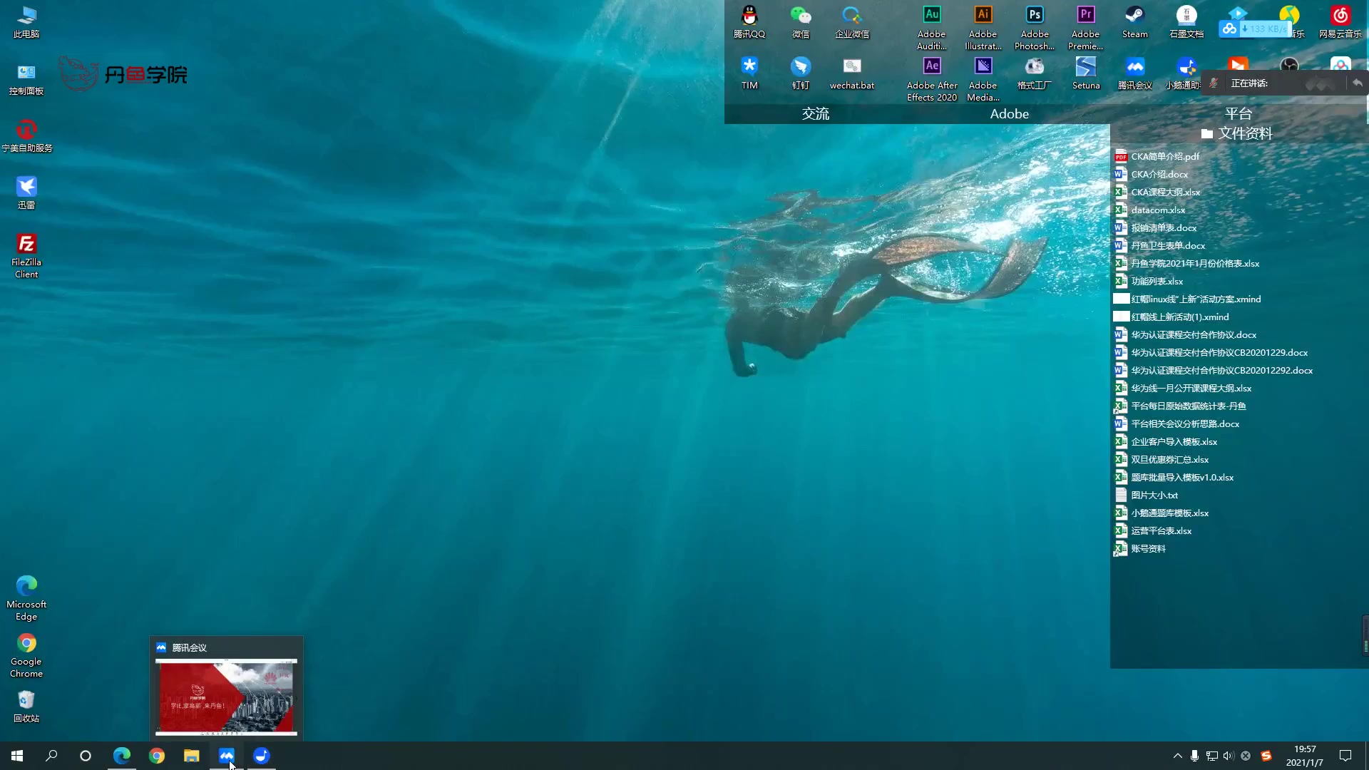This screenshot has height=770, width=1369.
Task: Open CKA课程大纲.xlsx file
Action: pyautogui.click(x=1157, y=192)
